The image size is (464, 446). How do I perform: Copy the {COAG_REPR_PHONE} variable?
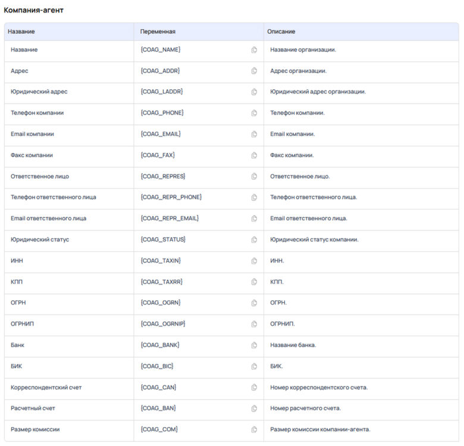pos(254,197)
